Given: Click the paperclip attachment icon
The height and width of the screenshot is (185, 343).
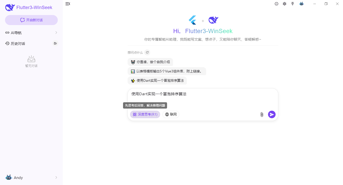Looking at the screenshot, I should click(262, 115).
